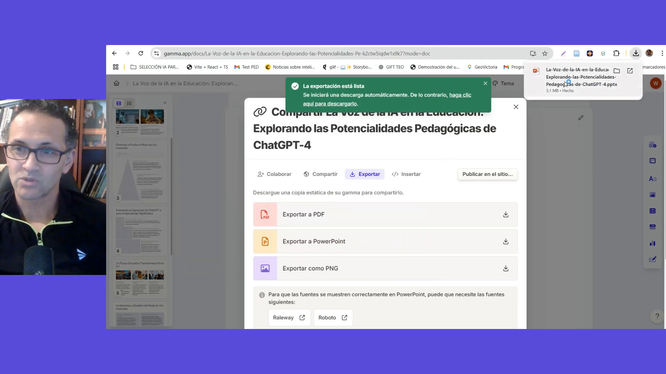Viewport: 666px width, 374px height.
Task: Export the gamma to PDF
Action: click(385, 214)
